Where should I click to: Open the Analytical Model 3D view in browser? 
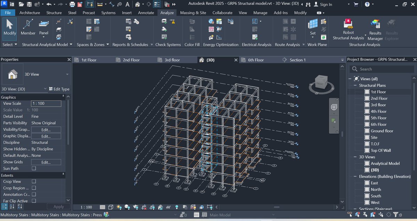(x=385, y=163)
